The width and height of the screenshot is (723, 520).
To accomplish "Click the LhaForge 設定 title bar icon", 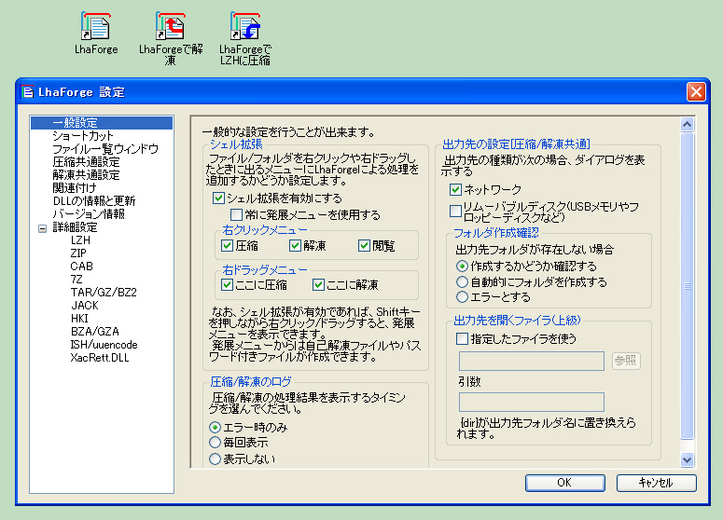I will click(x=27, y=92).
